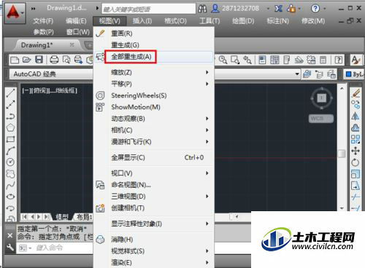Select the Circle draw tool
The height and width of the screenshot is (268, 365).
10,162
